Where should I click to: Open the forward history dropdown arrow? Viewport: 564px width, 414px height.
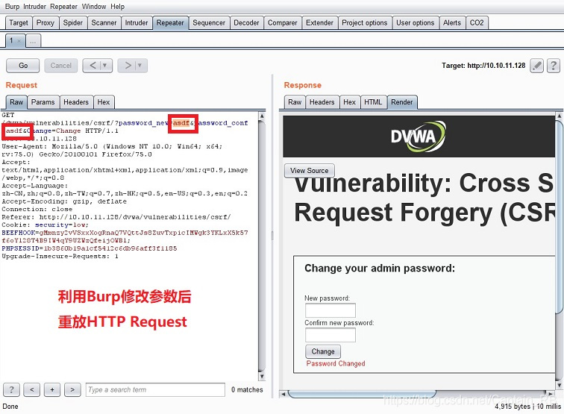click(x=140, y=66)
